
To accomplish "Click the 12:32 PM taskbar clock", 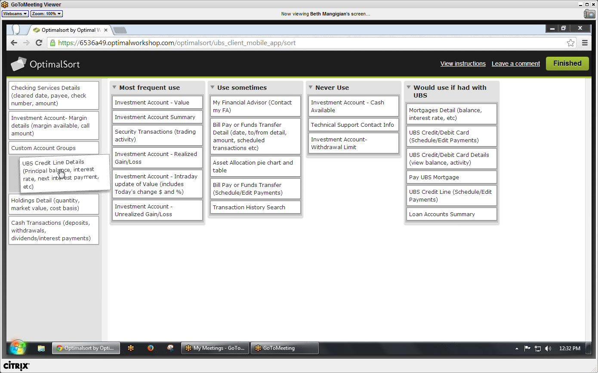I will tap(570, 349).
